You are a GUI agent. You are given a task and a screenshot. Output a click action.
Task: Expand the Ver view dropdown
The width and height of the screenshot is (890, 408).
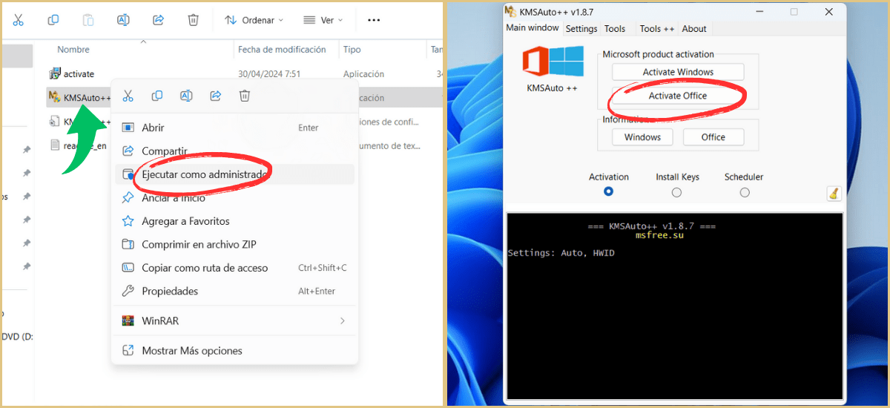[323, 20]
